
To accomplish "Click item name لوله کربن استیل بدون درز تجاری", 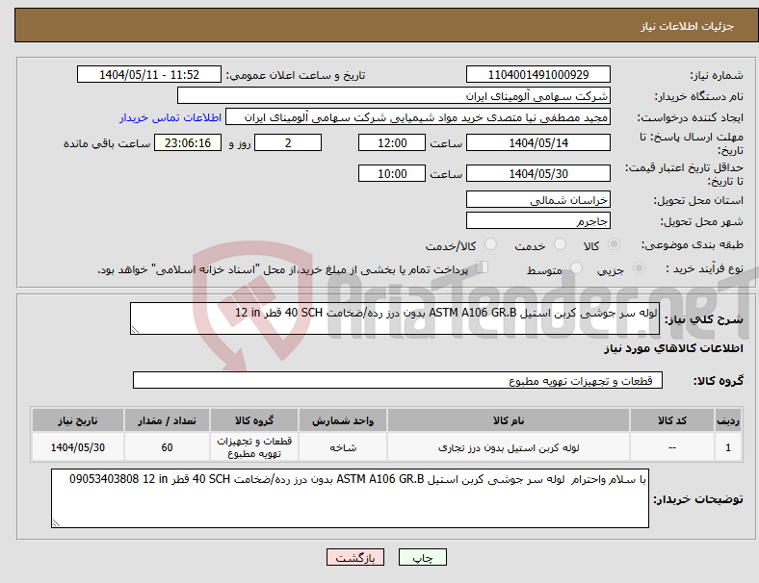I will (x=509, y=448).
